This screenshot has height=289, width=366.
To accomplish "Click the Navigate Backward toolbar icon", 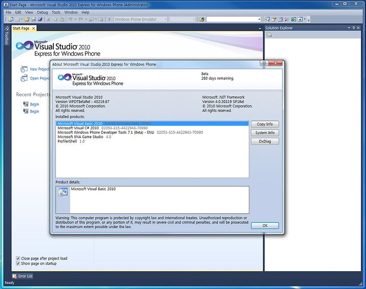I will [91, 19].
